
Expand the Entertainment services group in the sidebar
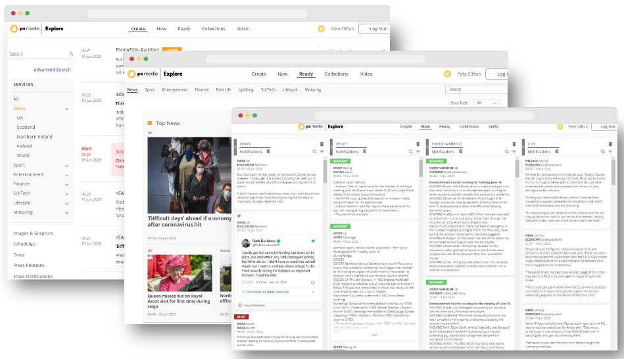[x=67, y=175]
